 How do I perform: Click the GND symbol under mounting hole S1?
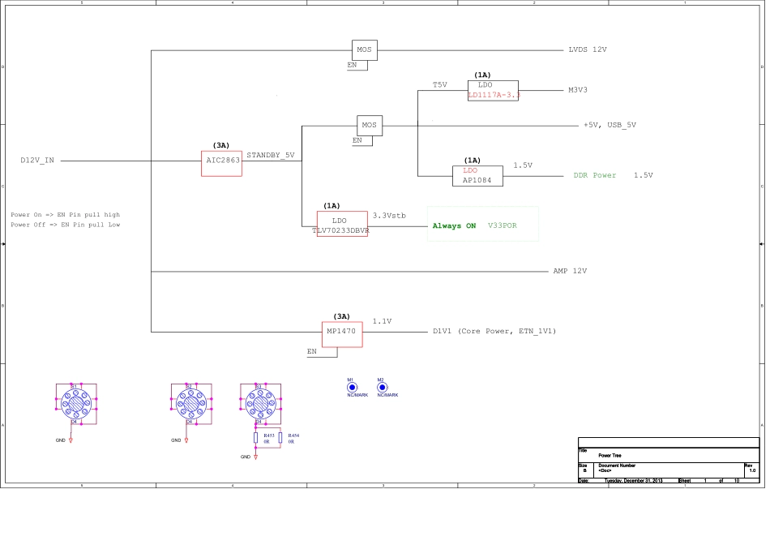coord(71,440)
